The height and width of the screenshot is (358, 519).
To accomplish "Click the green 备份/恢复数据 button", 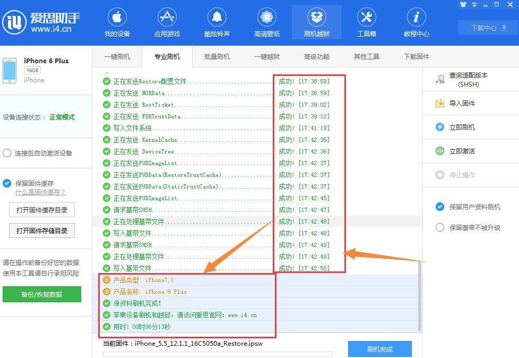I will coord(42,294).
